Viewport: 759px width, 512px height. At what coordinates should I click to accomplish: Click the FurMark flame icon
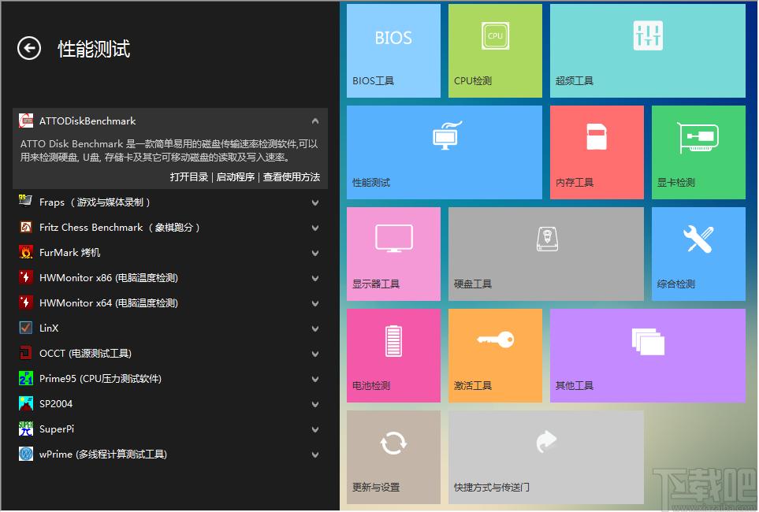point(26,252)
